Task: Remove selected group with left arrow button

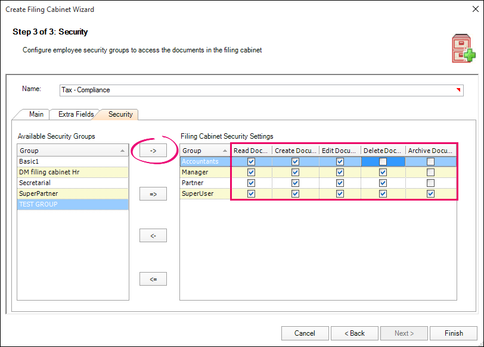Action: tap(153, 236)
